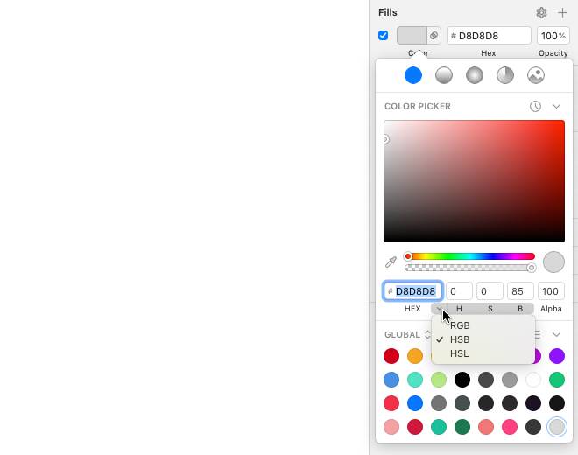Choose the image fill type icon

tap(536, 75)
